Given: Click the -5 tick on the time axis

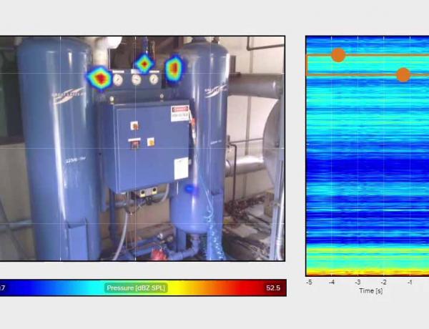Looking at the screenshot, I should point(309,283).
